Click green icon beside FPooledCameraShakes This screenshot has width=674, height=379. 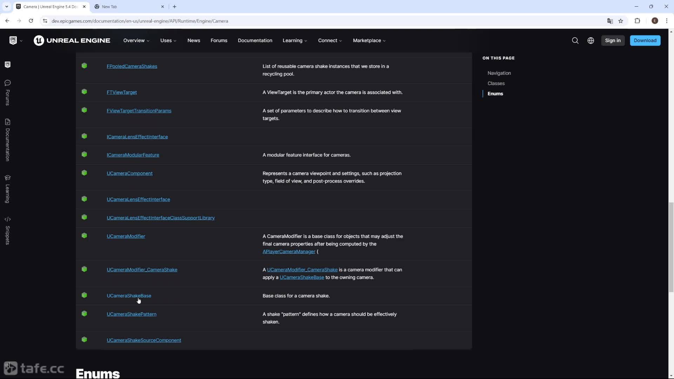[84, 66]
